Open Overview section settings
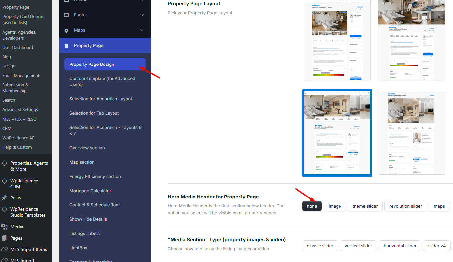This screenshot has width=453, height=262. click(87, 148)
